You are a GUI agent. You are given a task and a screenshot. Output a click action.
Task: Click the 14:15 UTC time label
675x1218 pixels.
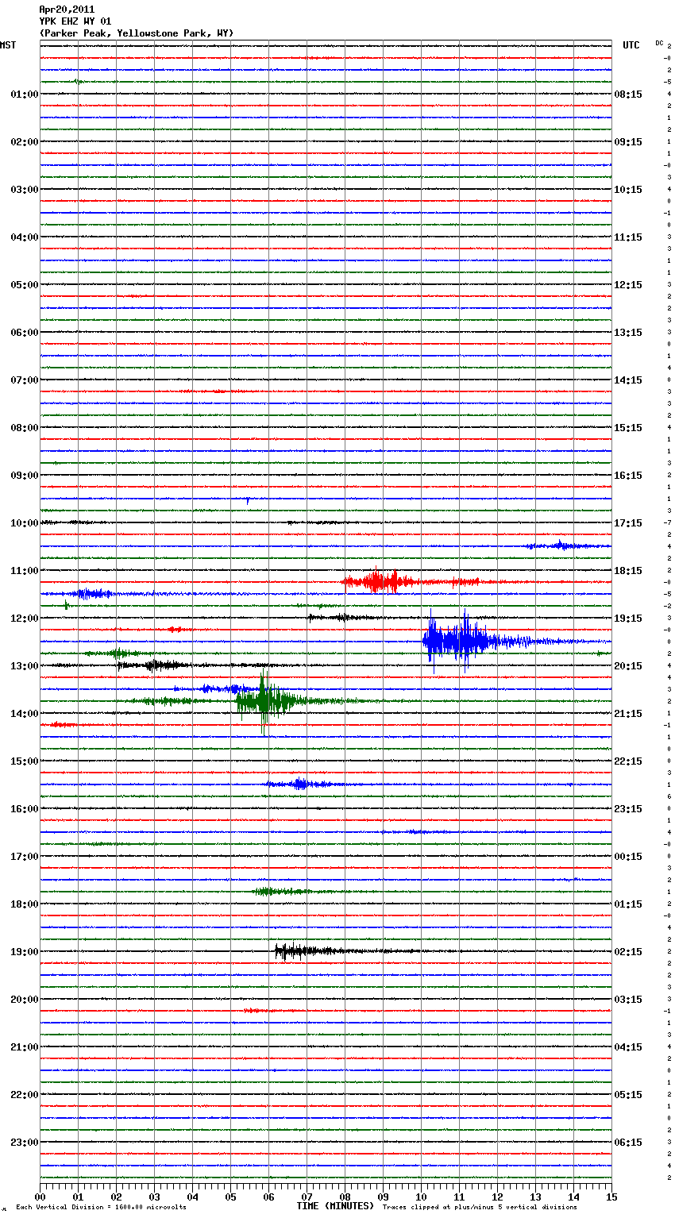[x=628, y=380]
